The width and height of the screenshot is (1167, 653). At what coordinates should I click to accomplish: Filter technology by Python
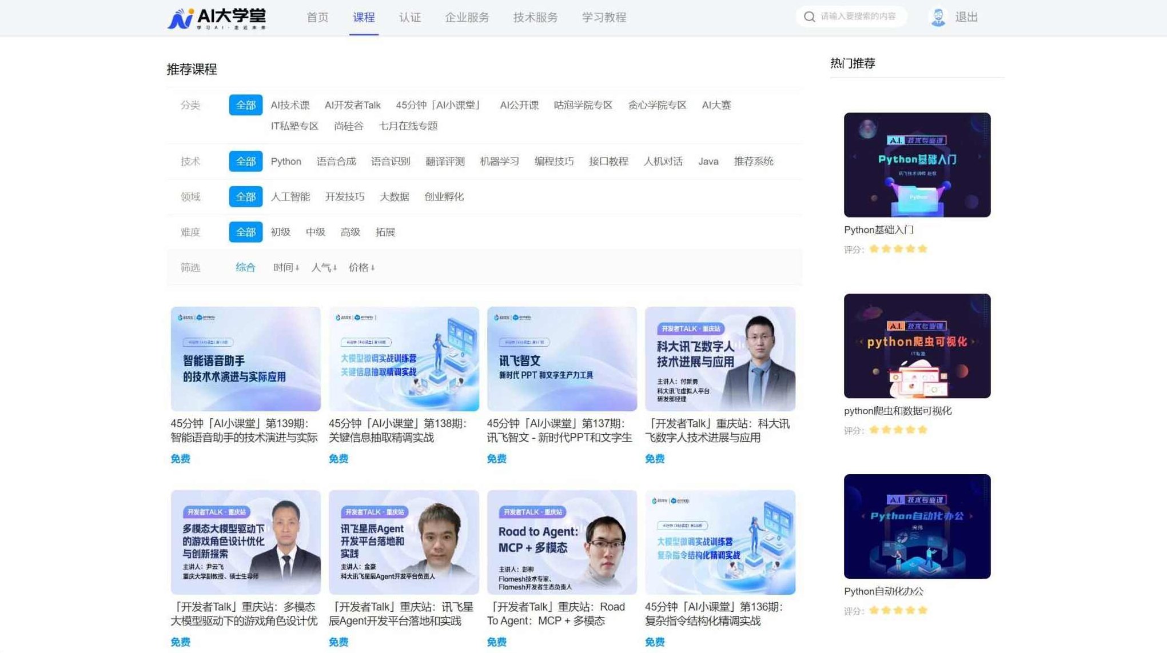tap(286, 161)
